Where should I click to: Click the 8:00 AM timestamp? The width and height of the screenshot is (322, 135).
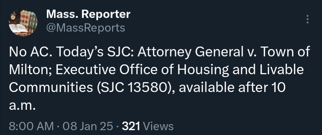click(x=31, y=126)
